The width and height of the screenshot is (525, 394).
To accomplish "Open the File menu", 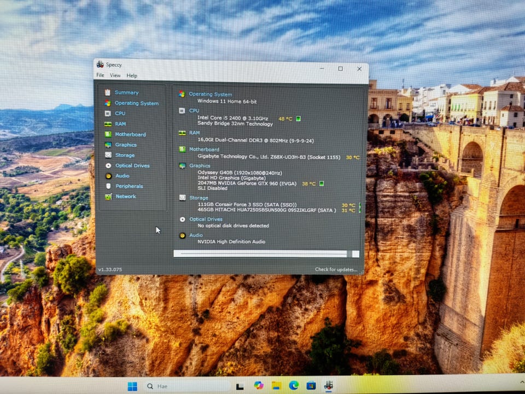I will point(100,75).
